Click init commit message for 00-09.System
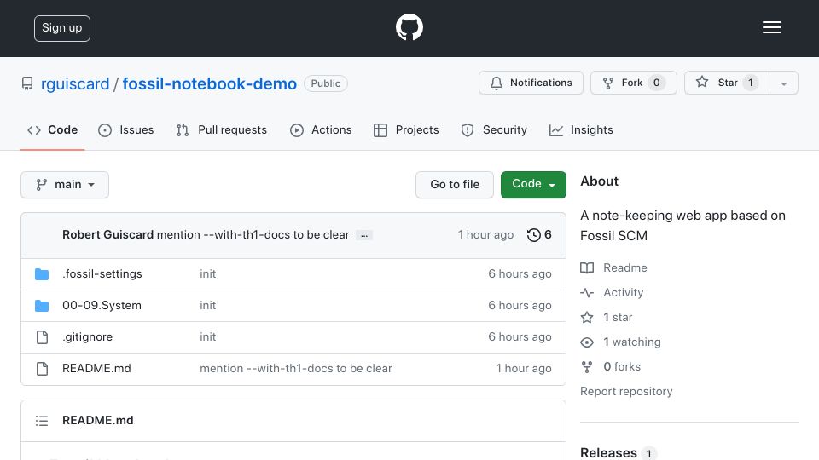This screenshot has width=819, height=460. (207, 306)
